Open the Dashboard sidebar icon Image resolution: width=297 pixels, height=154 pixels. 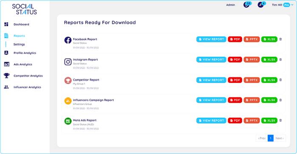point(6,24)
